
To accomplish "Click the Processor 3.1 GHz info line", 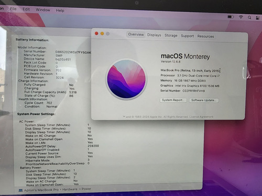I will click(190, 76).
